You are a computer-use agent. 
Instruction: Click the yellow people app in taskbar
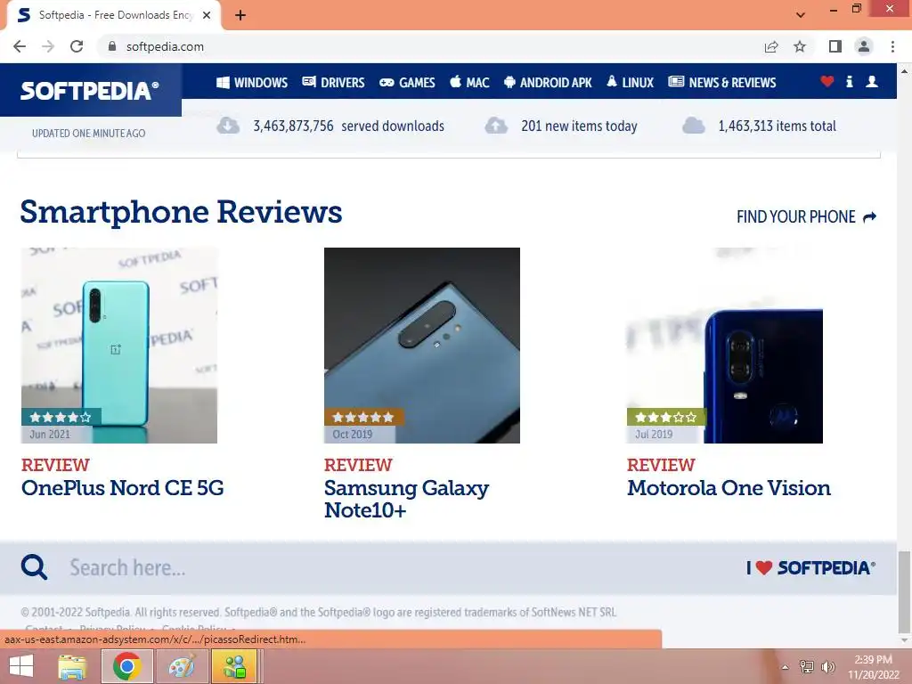234,666
